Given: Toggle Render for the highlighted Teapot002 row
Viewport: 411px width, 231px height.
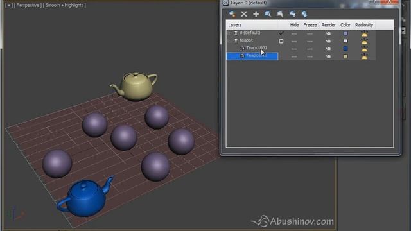Looking at the screenshot, I should [x=328, y=56].
